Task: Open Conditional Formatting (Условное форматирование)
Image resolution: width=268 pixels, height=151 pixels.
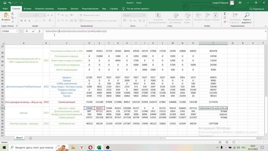Action: pos(158,18)
